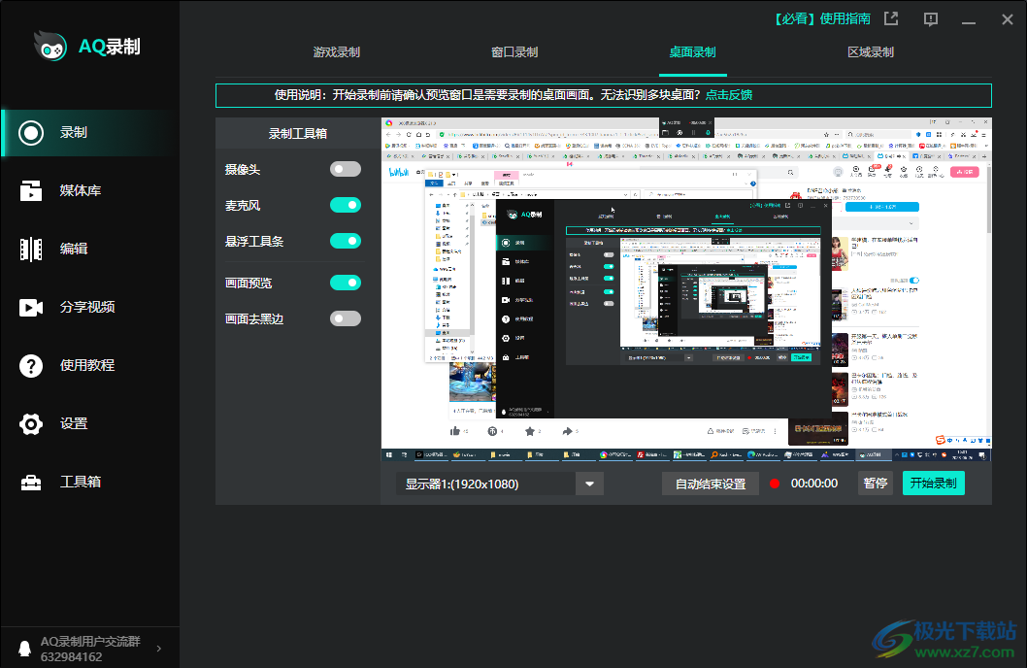The height and width of the screenshot is (668, 1027).
Task: Open 自动结束设置 auto-end settings
Action: tap(712, 483)
